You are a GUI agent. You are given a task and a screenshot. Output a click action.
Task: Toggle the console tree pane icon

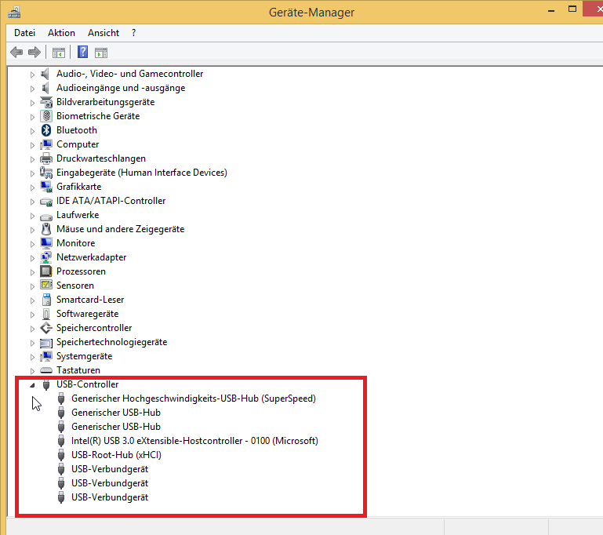59,53
